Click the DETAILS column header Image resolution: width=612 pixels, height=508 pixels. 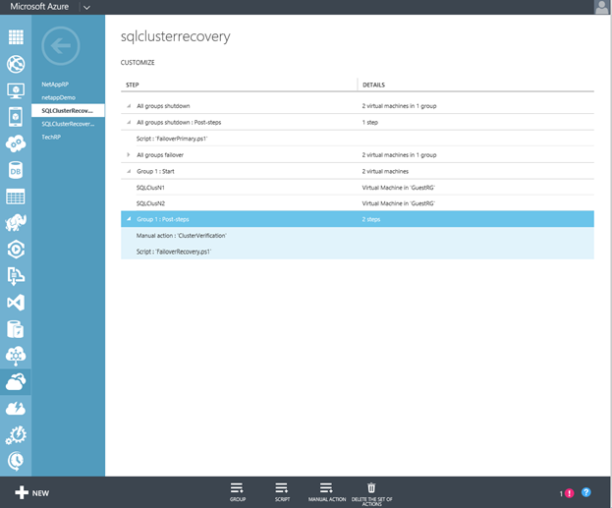[x=373, y=85]
